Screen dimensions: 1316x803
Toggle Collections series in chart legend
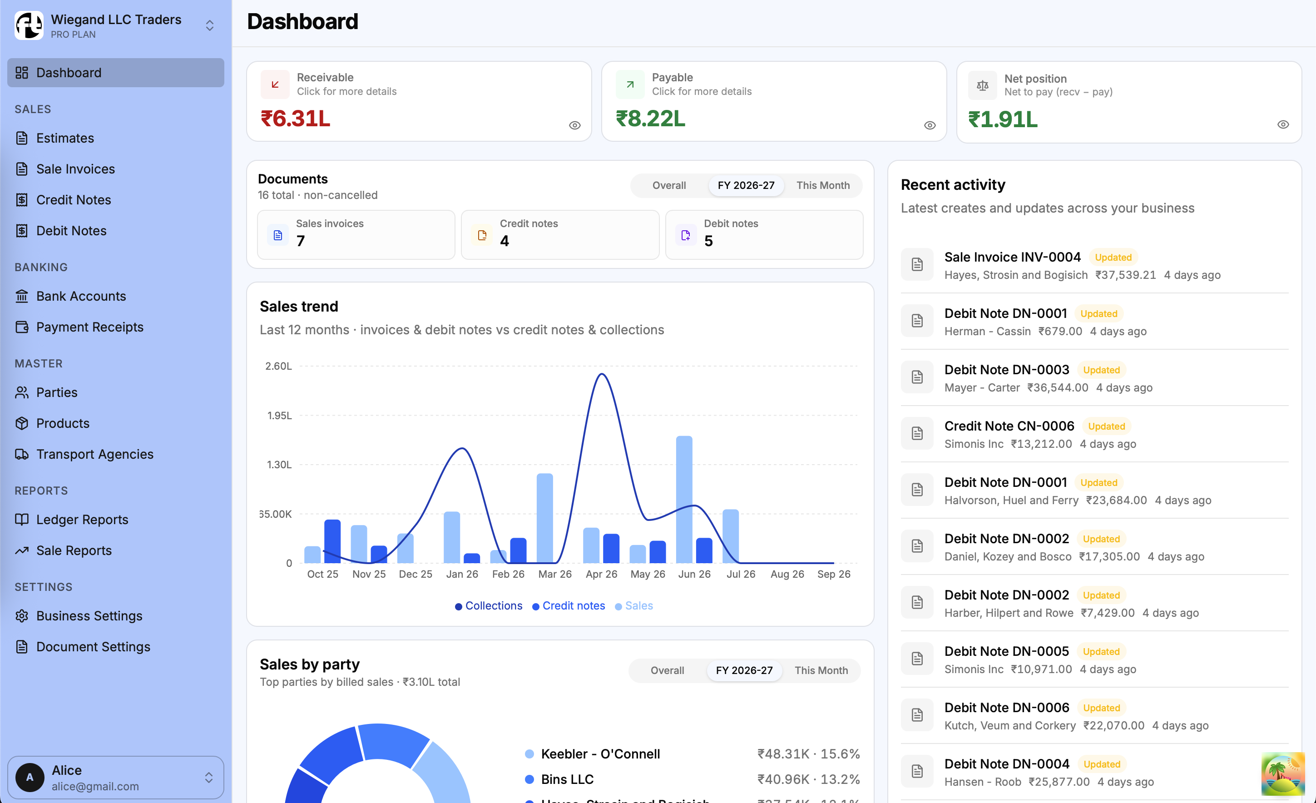point(489,606)
